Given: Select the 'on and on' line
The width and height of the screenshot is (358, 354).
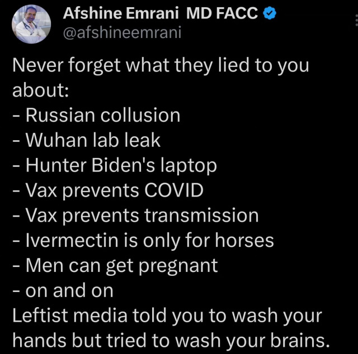Looking at the screenshot, I should click(x=63, y=291).
